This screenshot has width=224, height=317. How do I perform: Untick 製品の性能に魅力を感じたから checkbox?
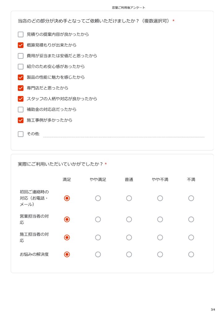pyautogui.click(x=21, y=77)
